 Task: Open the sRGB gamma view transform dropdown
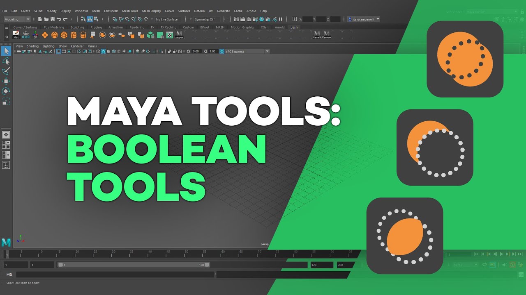click(x=247, y=51)
